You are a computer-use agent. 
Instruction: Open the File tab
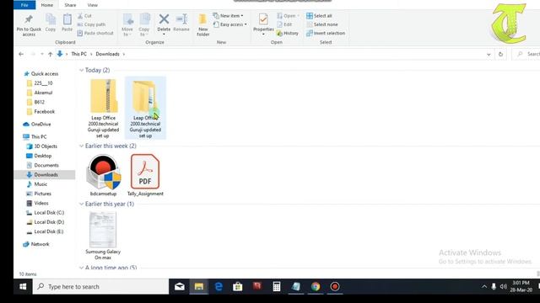pos(24,5)
